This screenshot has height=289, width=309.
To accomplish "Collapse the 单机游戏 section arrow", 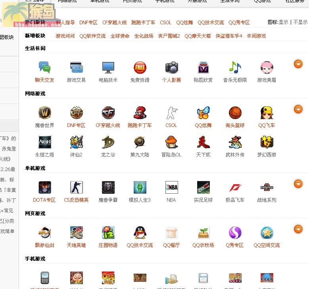I will click(x=298, y=184).
